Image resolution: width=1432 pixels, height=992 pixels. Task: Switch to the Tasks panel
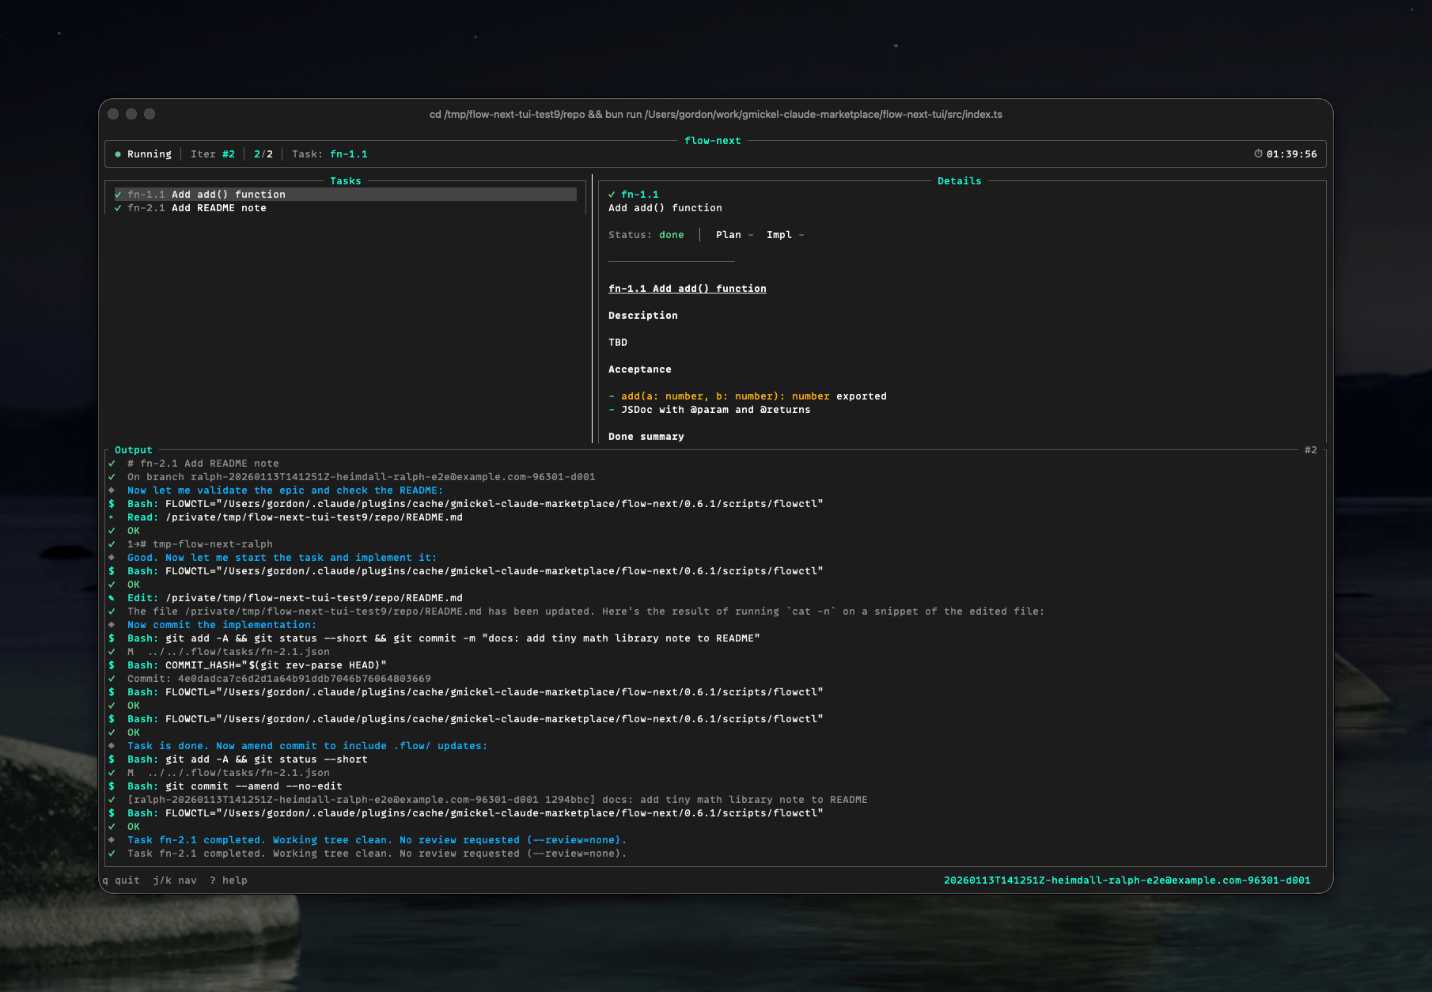346,180
